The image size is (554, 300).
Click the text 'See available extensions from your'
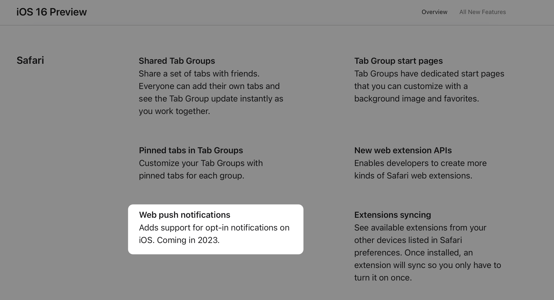coord(420,227)
